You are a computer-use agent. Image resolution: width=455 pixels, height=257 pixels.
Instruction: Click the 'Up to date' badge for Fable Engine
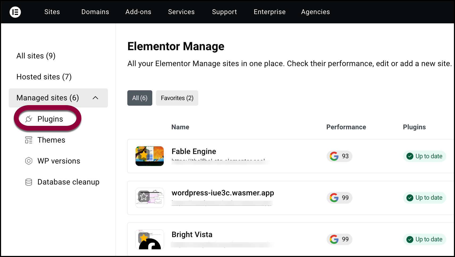[424, 156]
